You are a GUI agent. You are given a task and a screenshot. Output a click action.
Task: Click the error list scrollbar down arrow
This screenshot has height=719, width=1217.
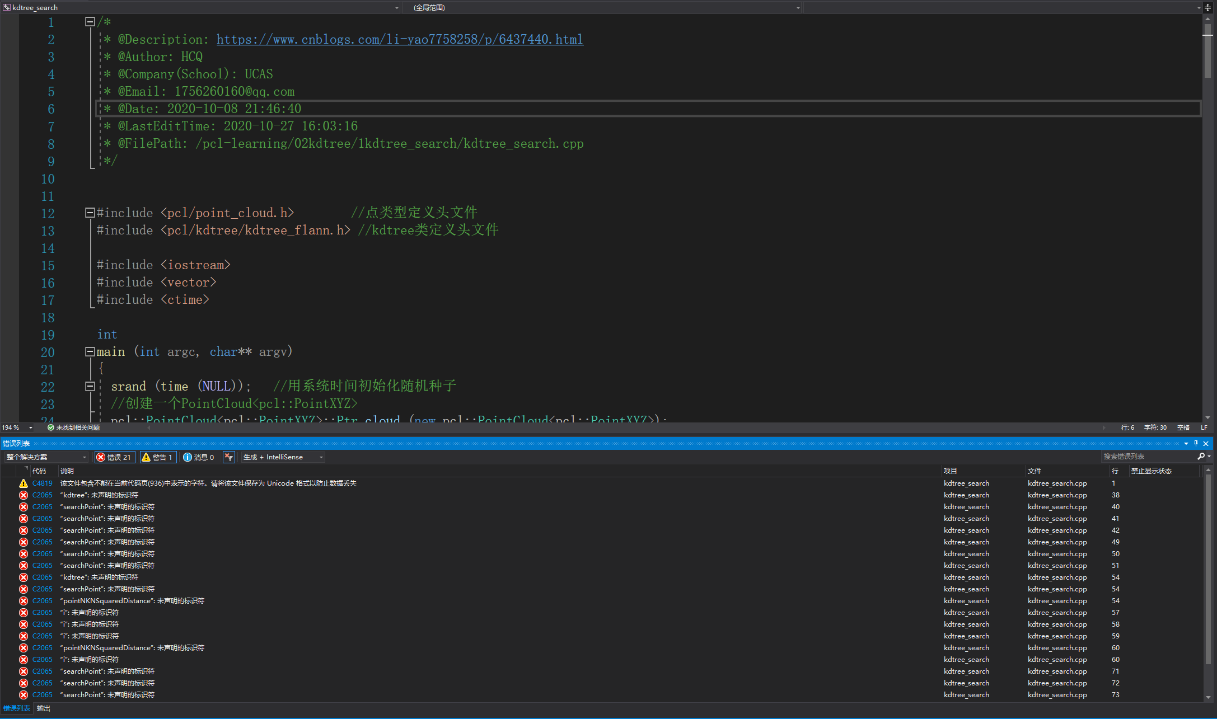coord(1208,697)
